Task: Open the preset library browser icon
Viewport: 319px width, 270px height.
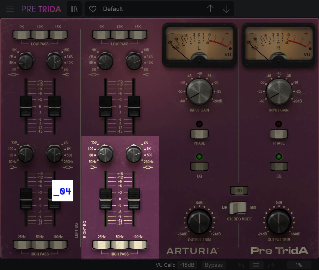Action: pos(74,9)
